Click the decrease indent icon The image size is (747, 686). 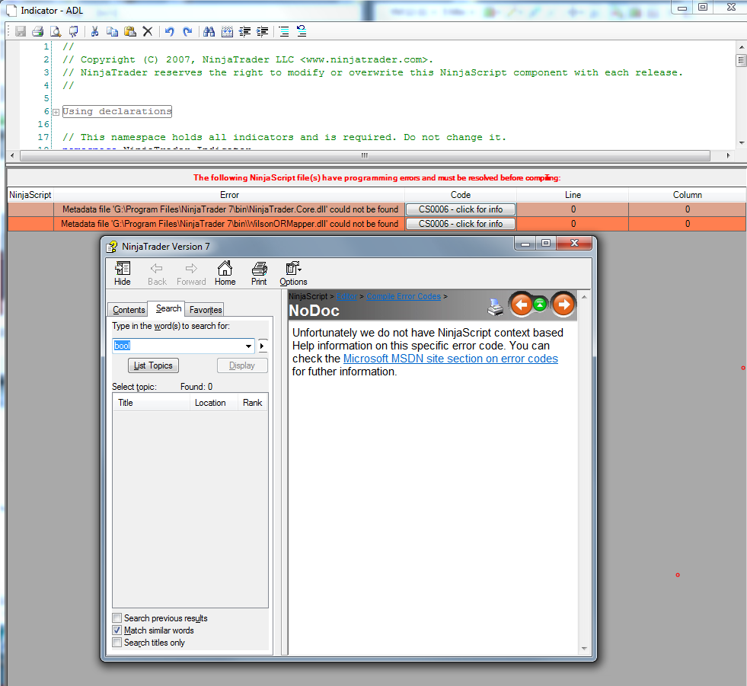(x=245, y=31)
